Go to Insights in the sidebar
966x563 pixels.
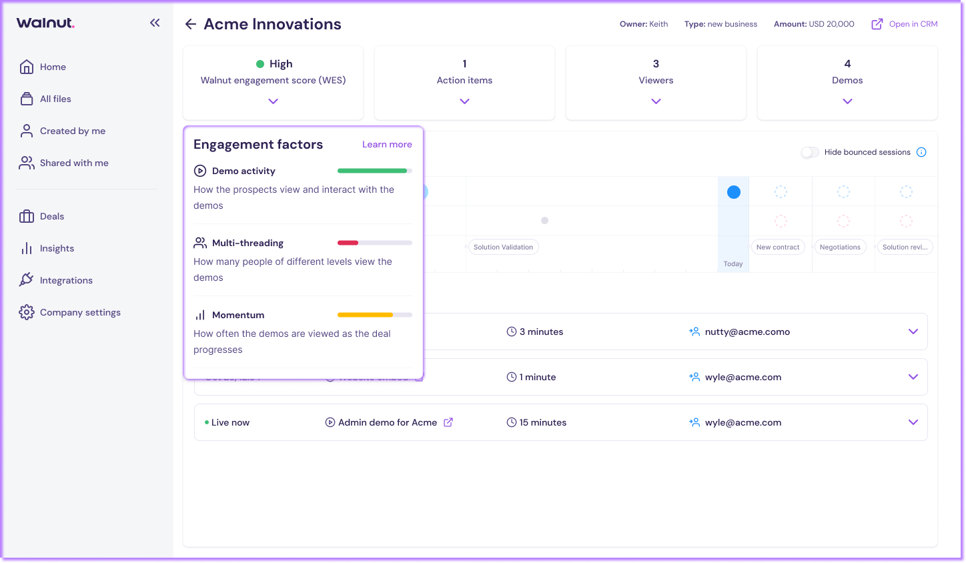(x=57, y=248)
